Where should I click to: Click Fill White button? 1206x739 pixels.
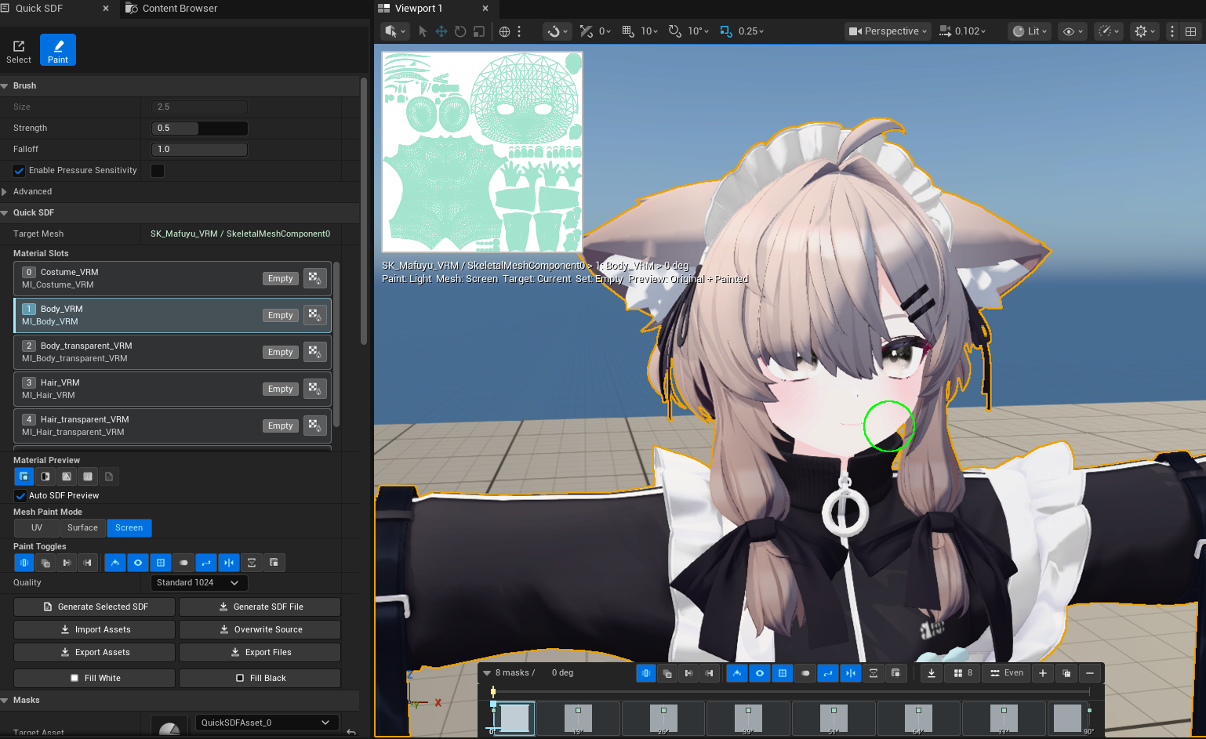(94, 678)
